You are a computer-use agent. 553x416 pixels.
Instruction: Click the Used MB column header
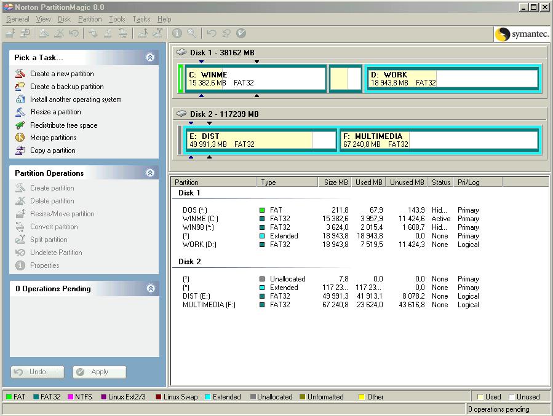(368, 182)
